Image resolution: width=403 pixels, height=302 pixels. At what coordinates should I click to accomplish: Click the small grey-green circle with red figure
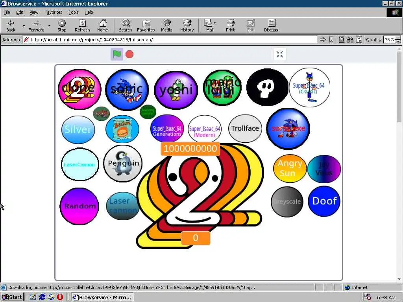[101, 113]
